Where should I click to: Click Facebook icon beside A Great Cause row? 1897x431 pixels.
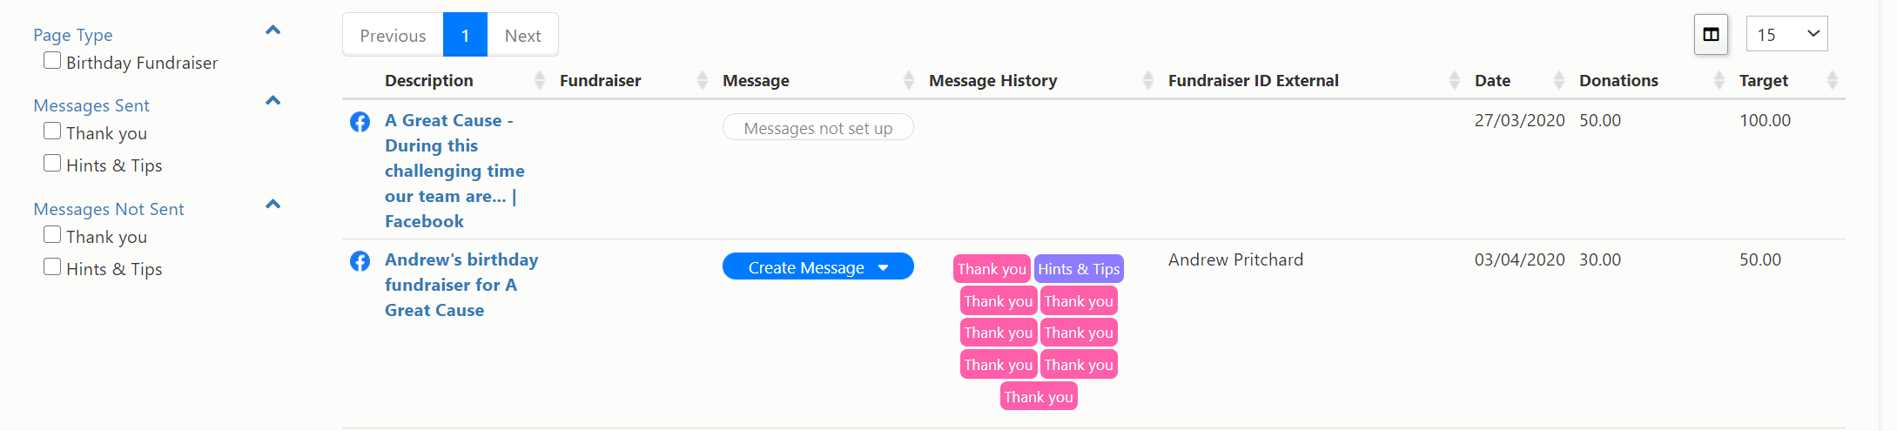click(360, 122)
